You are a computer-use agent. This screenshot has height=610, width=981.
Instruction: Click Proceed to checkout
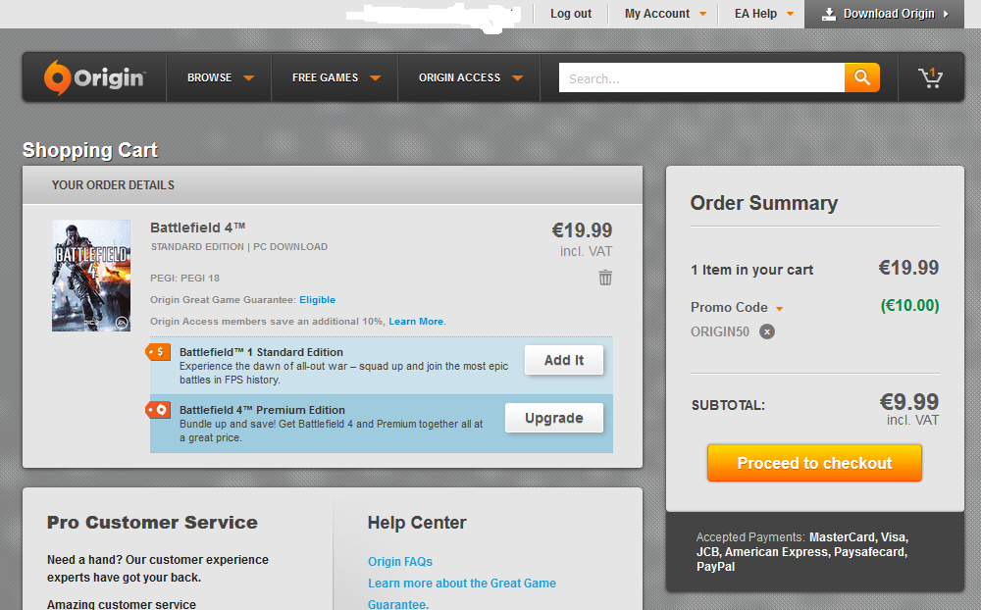coord(814,463)
